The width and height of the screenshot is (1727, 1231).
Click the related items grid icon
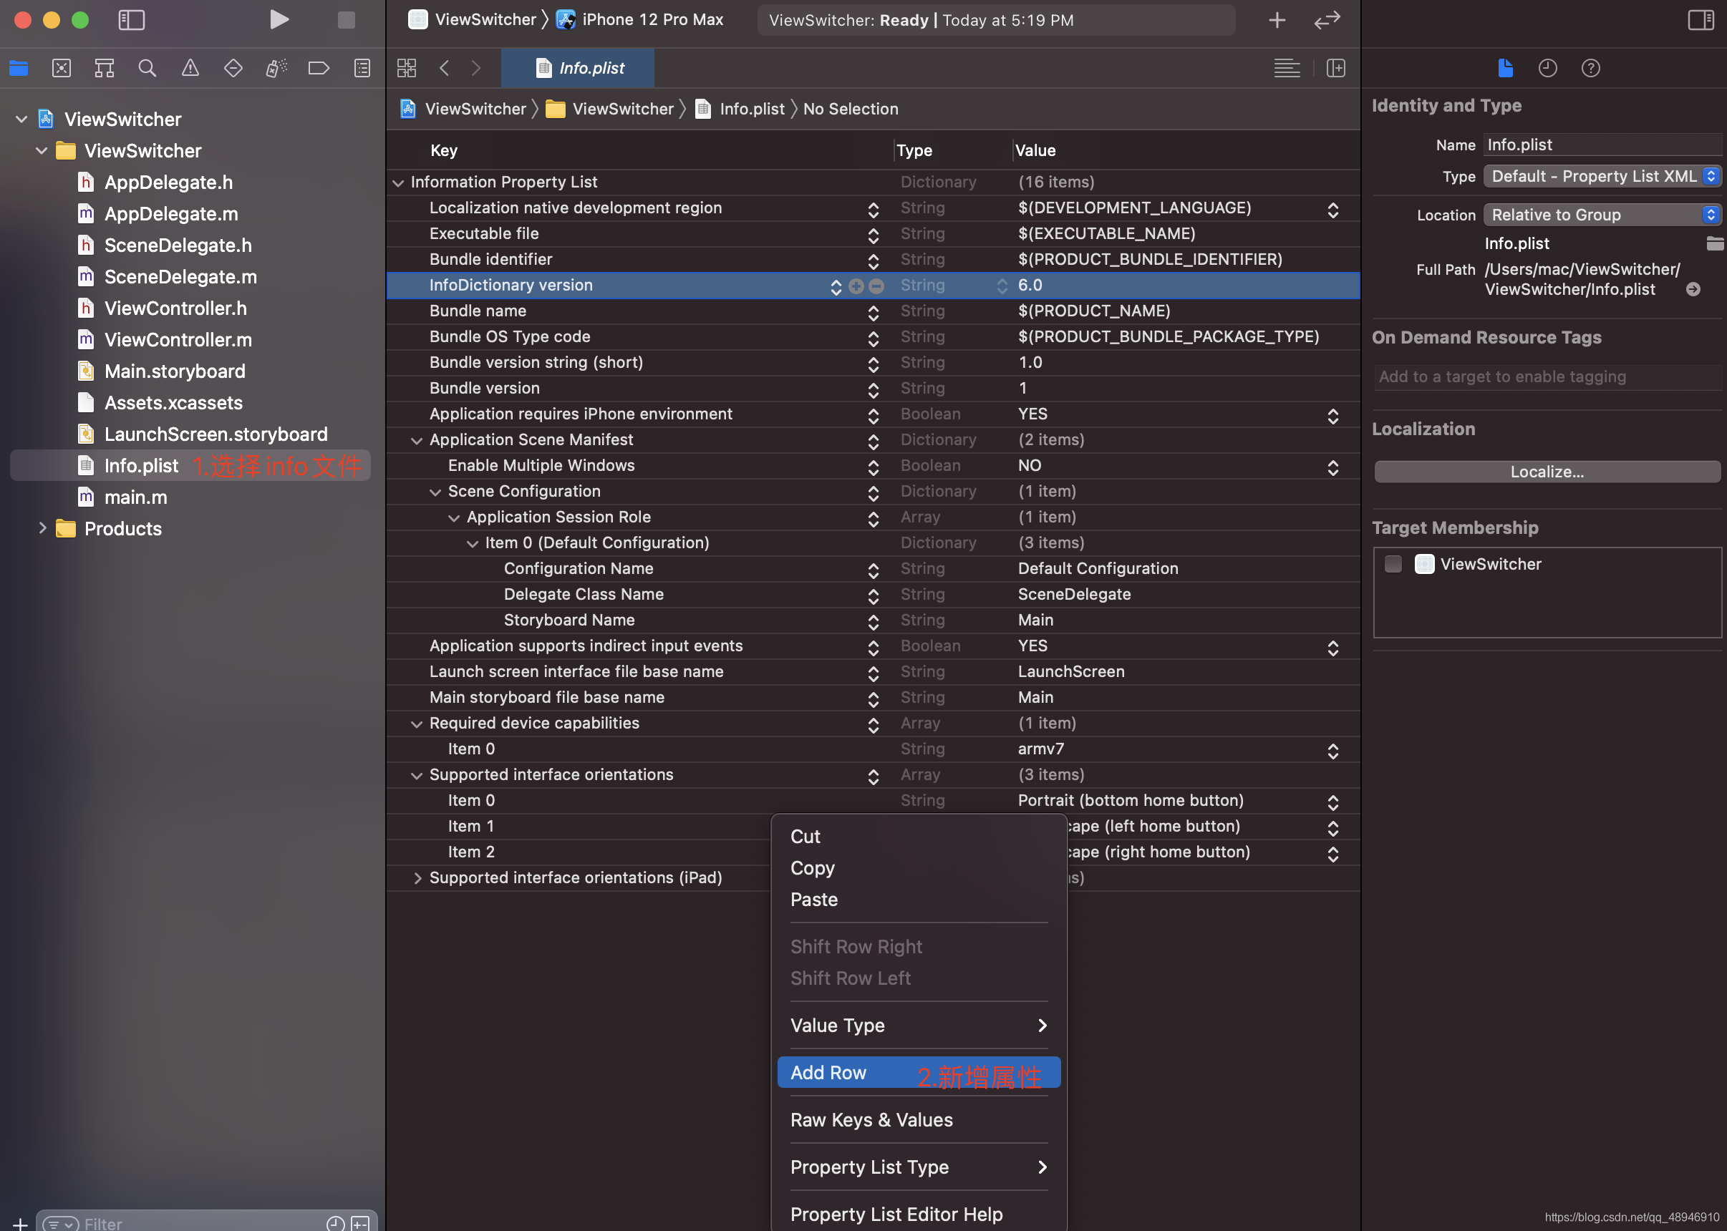click(x=407, y=68)
